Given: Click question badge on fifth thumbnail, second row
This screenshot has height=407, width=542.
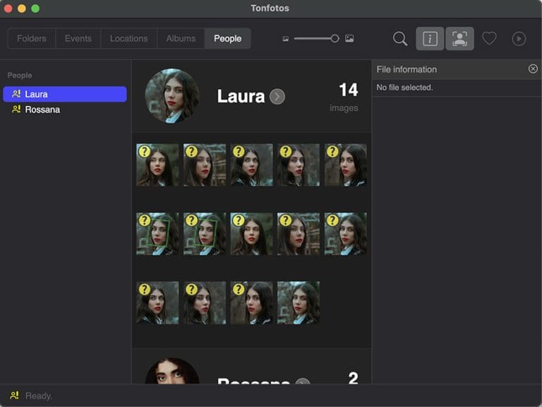Looking at the screenshot, I should pos(332,220).
